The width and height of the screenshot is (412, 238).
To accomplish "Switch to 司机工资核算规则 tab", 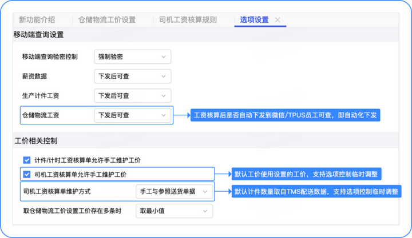I will (188, 19).
